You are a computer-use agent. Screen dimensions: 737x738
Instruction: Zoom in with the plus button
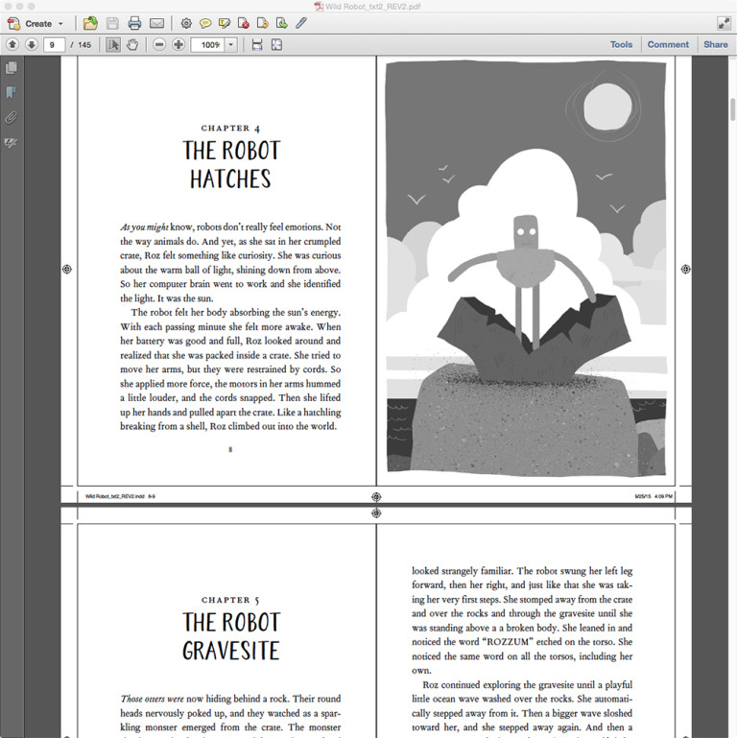coord(178,45)
